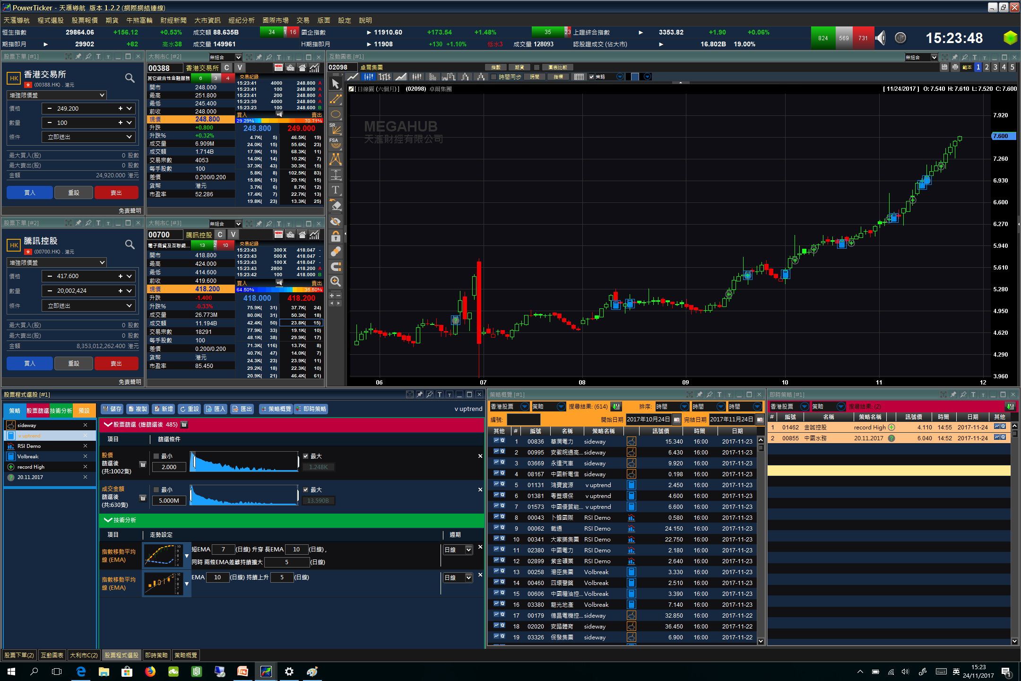Click the zoom magnifier tool in chart
This screenshot has height=681, width=1021.
coord(336,281)
